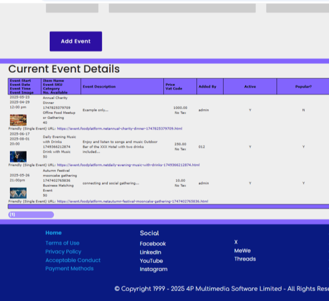329x301 pixels.
Task: Select Daily Evening Music with Drinks name
Action: 60,139
